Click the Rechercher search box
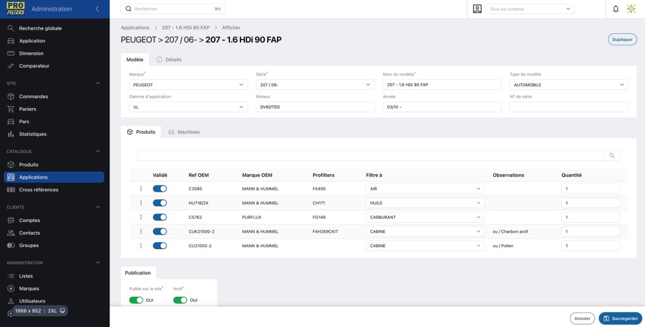Viewport: 645px width, 327px height. tap(173, 9)
